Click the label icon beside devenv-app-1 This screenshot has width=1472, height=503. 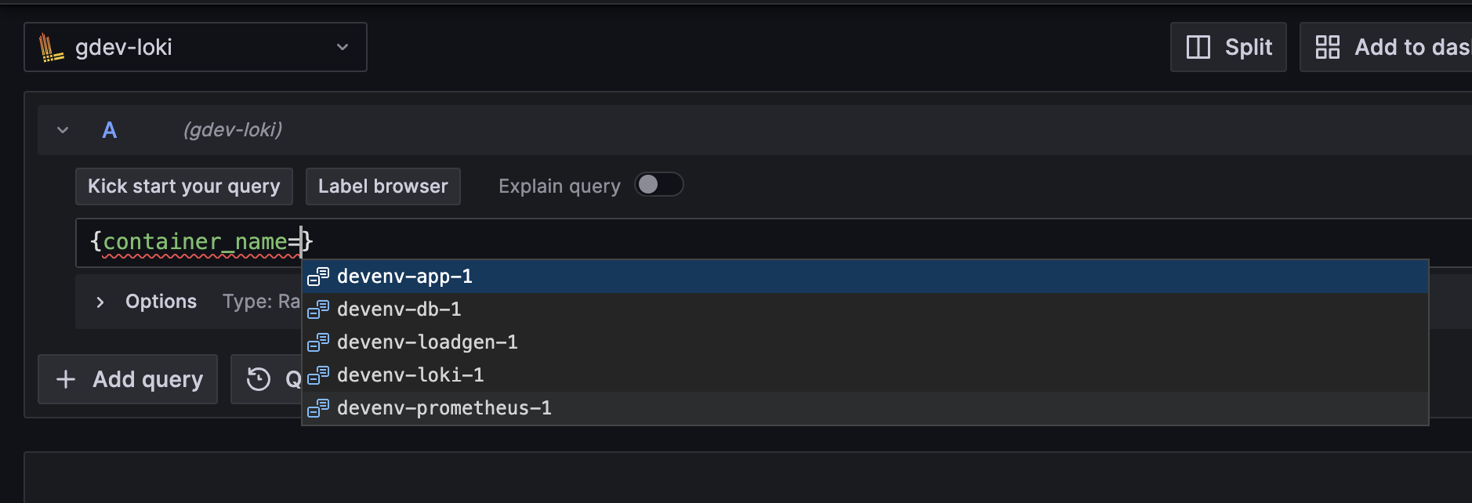tap(318, 277)
